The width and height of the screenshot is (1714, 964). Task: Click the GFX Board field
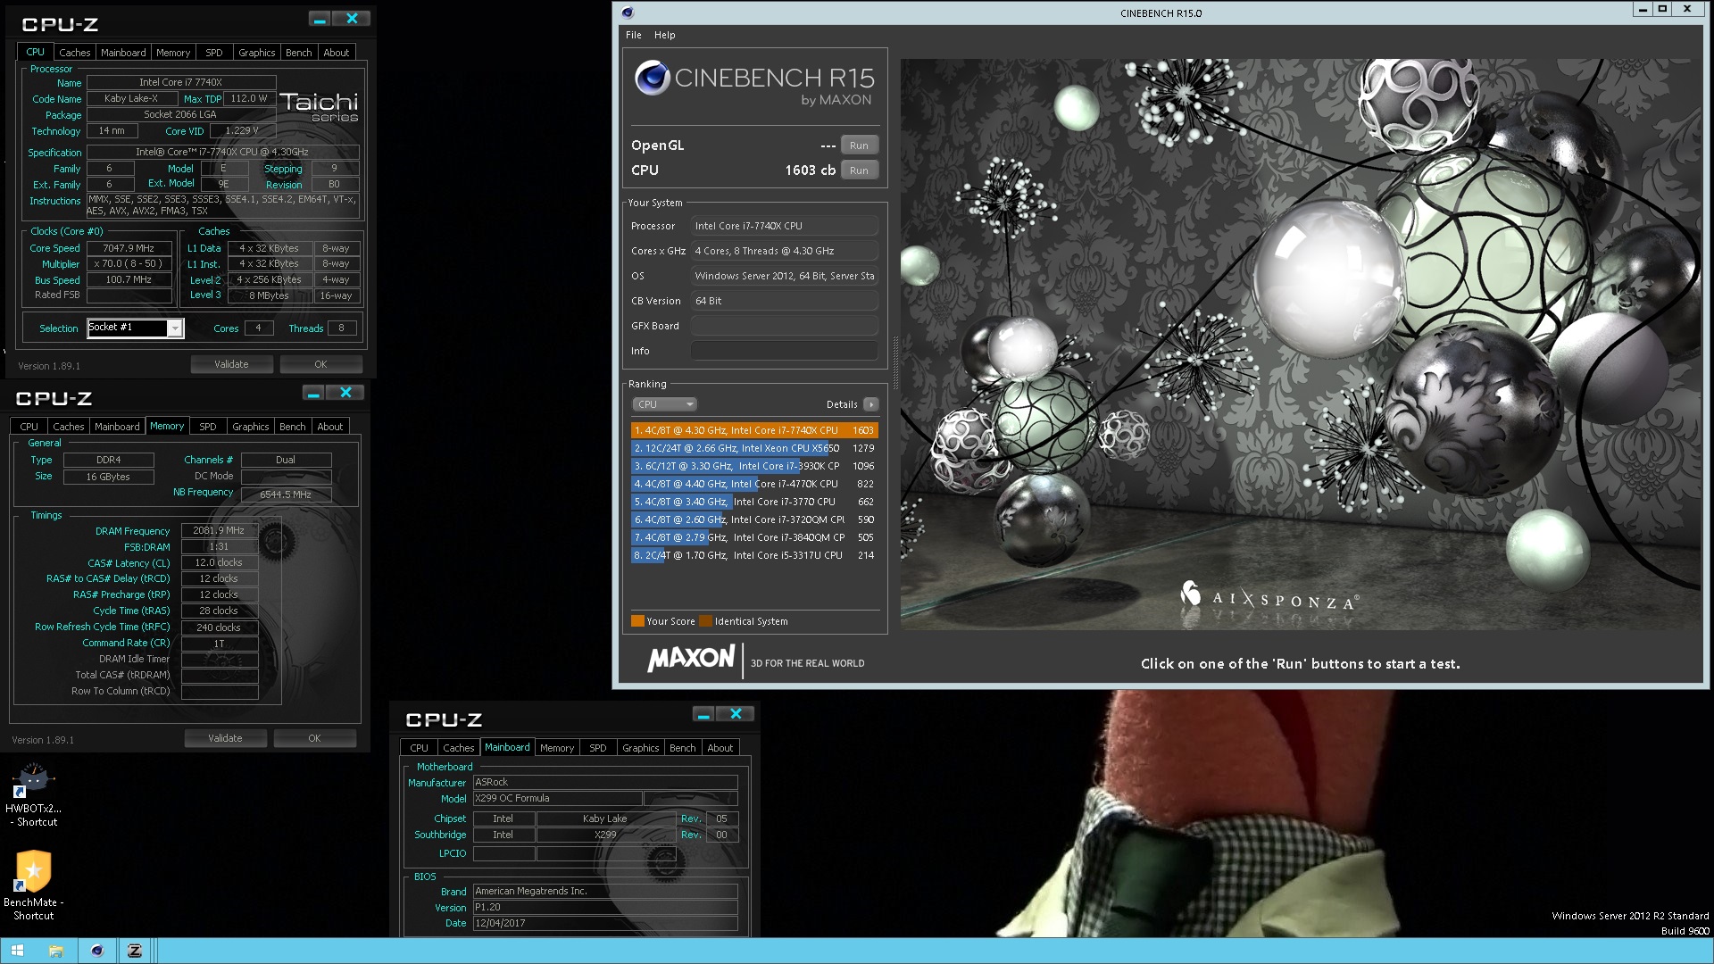[x=784, y=326]
